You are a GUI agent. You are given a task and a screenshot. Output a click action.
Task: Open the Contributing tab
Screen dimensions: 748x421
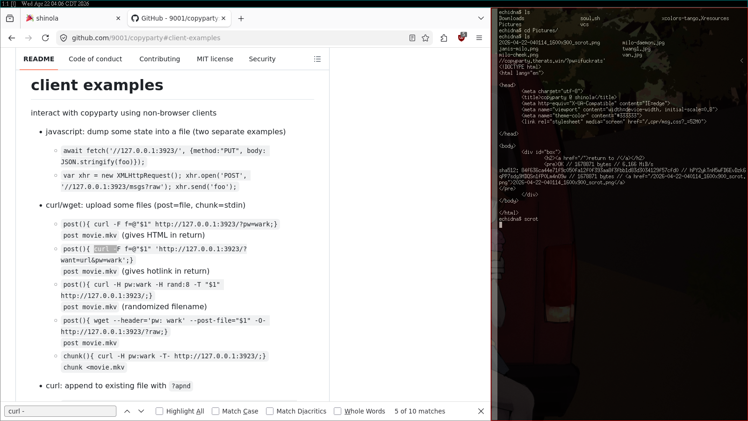click(x=159, y=59)
